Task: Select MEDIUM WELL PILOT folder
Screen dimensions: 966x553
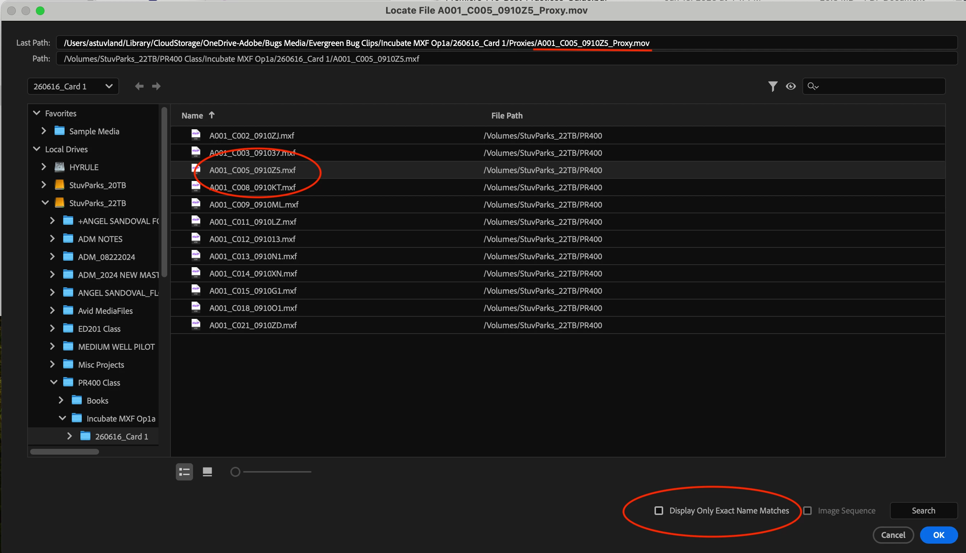Action: point(116,347)
